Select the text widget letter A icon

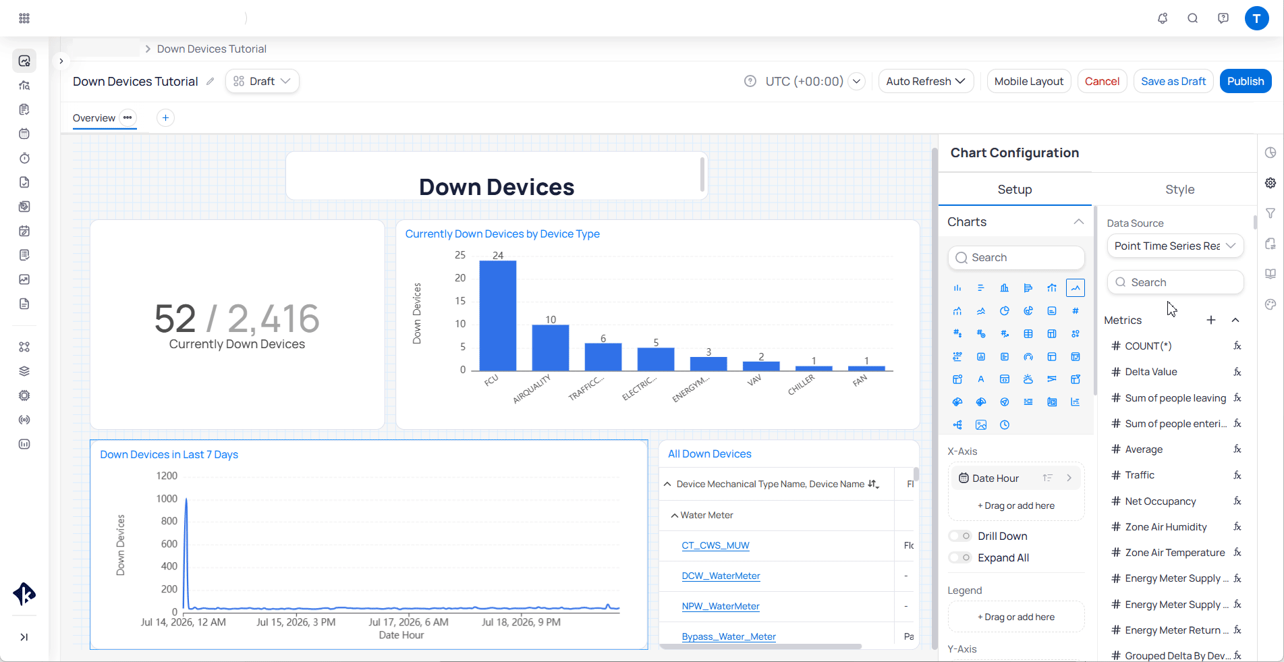pyautogui.click(x=980, y=379)
